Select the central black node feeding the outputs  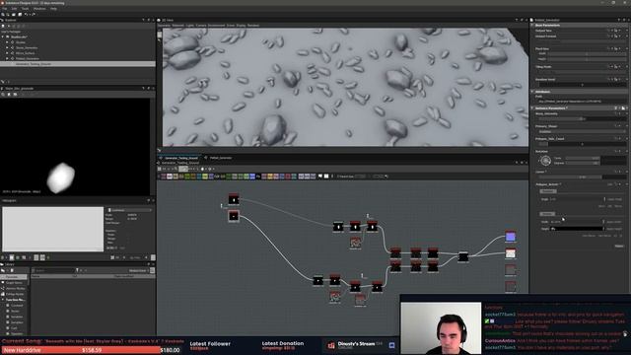pyautogui.click(x=463, y=256)
